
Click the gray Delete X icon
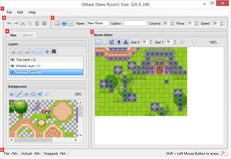click(x=44, y=23)
